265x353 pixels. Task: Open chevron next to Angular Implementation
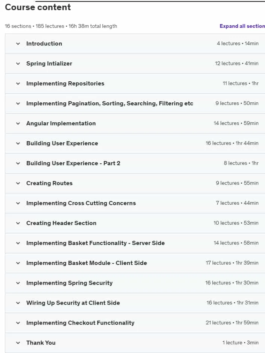tap(18, 123)
